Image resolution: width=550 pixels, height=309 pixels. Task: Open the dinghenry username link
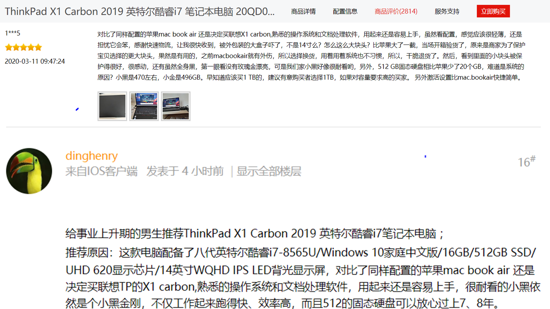click(91, 156)
